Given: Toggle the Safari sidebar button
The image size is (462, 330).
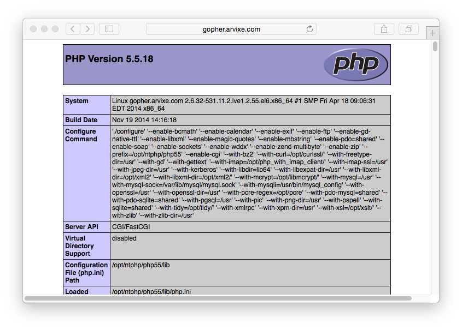Looking at the screenshot, I should coord(109,29).
